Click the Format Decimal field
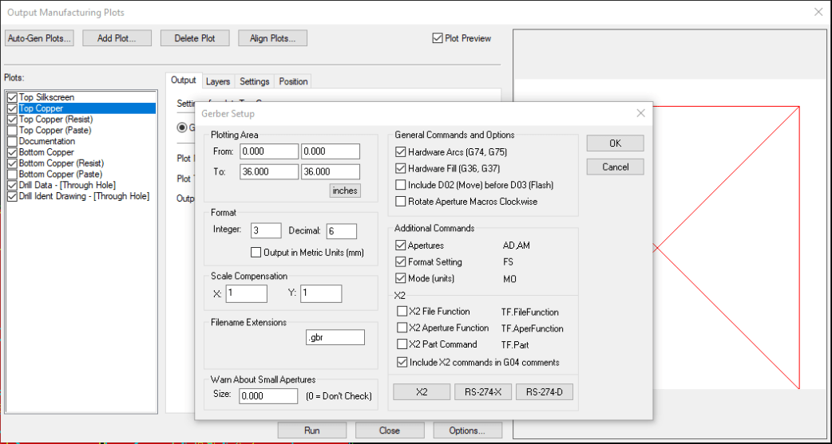The image size is (832, 444). (341, 230)
